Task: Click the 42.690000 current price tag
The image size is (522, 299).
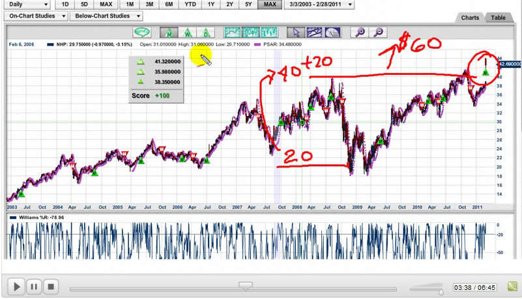Action: pyautogui.click(x=510, y=64)
